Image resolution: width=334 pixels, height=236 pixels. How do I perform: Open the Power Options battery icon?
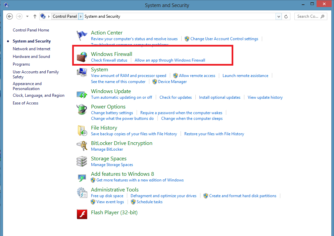(x=82, y=109)
